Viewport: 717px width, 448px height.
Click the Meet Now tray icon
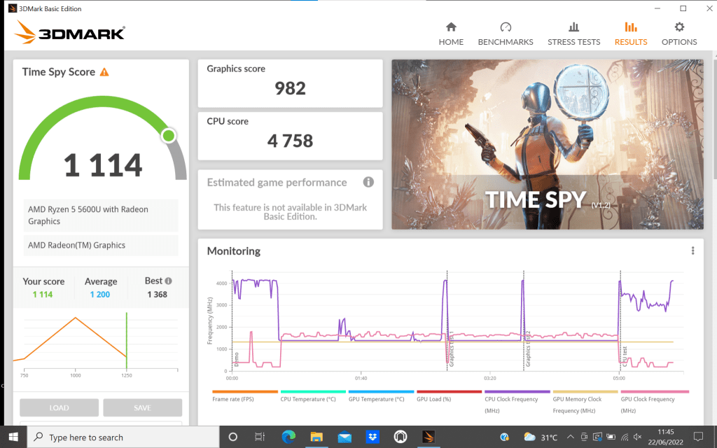(x=584, y=437)
